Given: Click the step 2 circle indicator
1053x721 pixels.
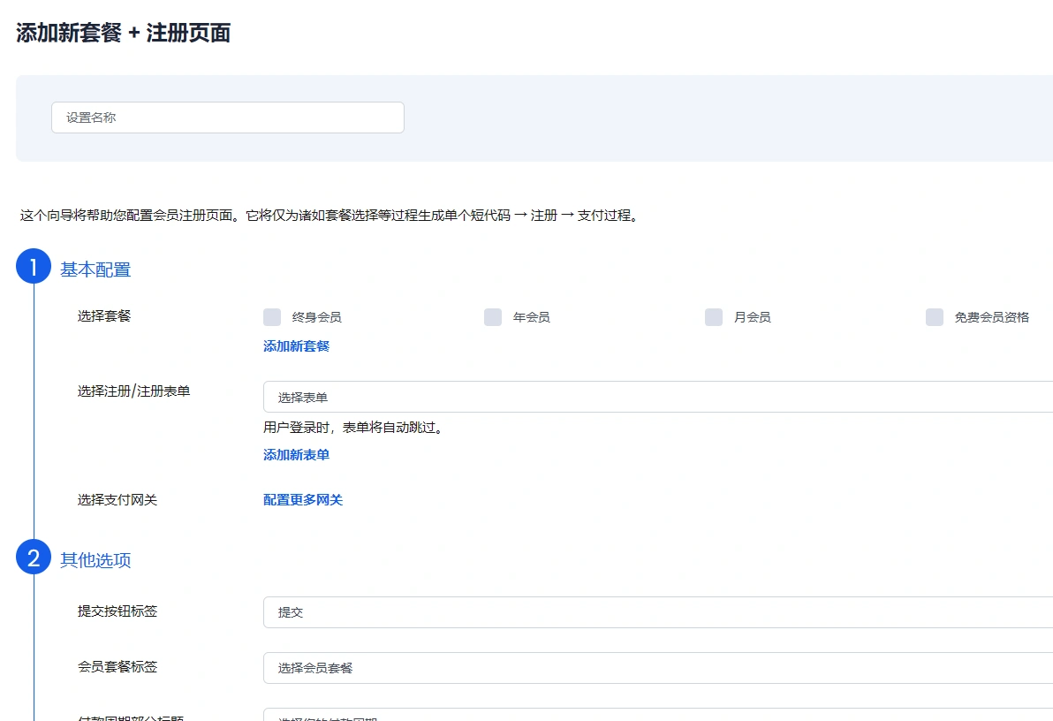Looking at the screenshot, I should (x=34, y=557).
